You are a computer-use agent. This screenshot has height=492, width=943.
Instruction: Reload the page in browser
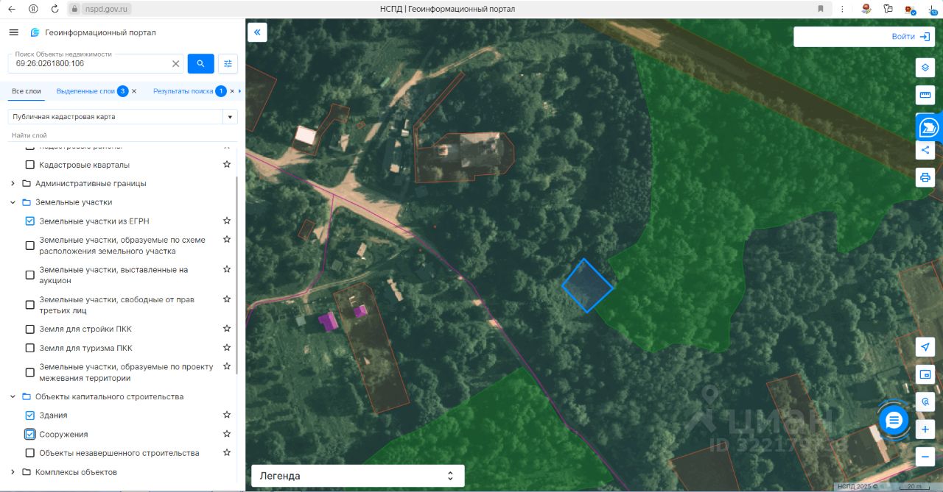55,9
